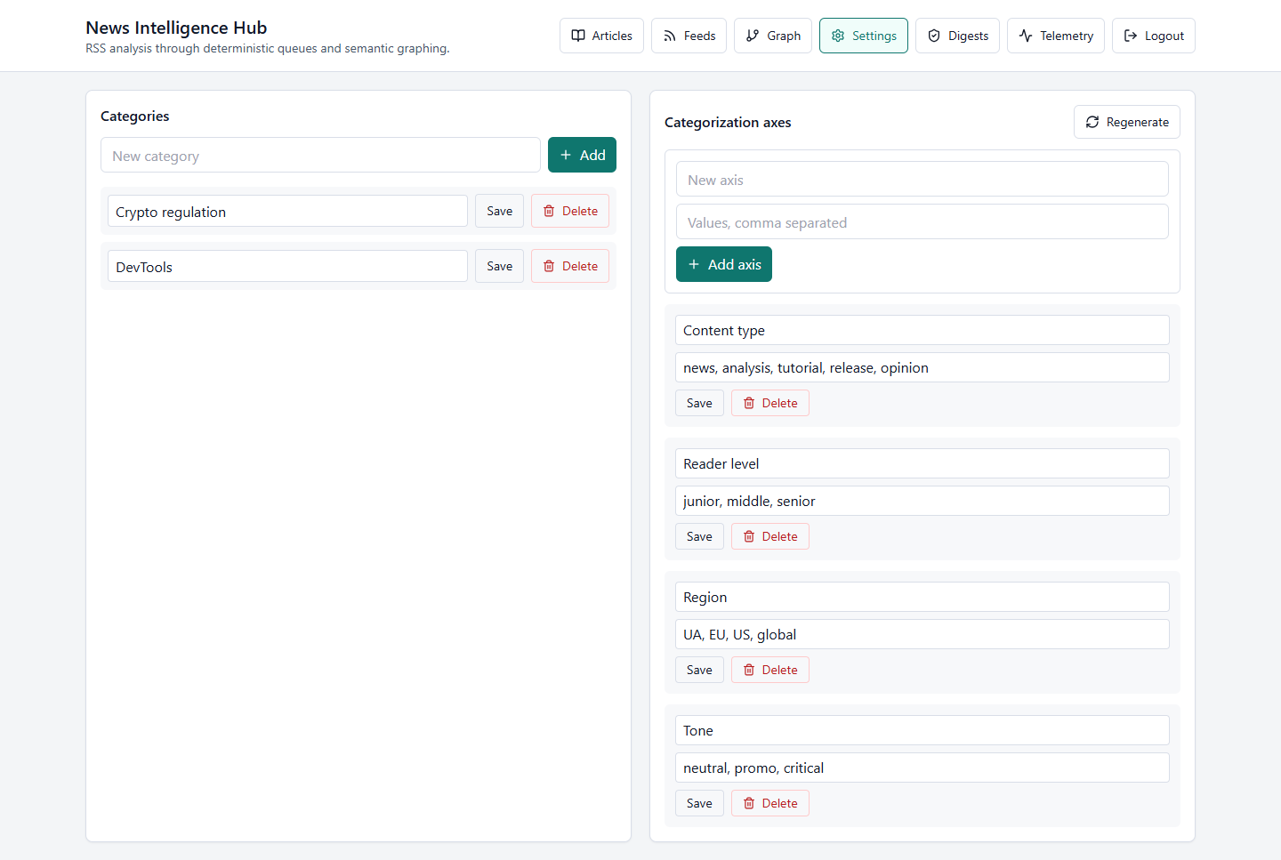Save the Tone axis
The height and width of the screenshot is (860, 1281).
[x=699, y=803]
